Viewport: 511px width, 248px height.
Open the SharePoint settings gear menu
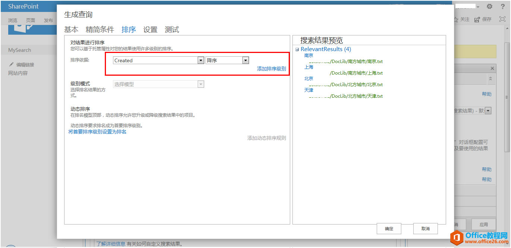click(x=489, y=6)
